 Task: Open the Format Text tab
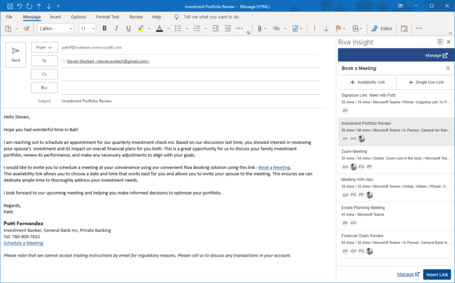pyautogui.click(x=108, y=17)
